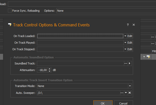
Task: Expand the On Track Played dropdown
Action: click(125, 43)
